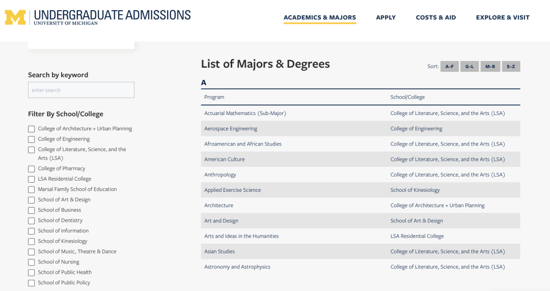Sort the list by S-Z
The width and height of the screenshot is (550, 291).
click(x=511, y=66)
